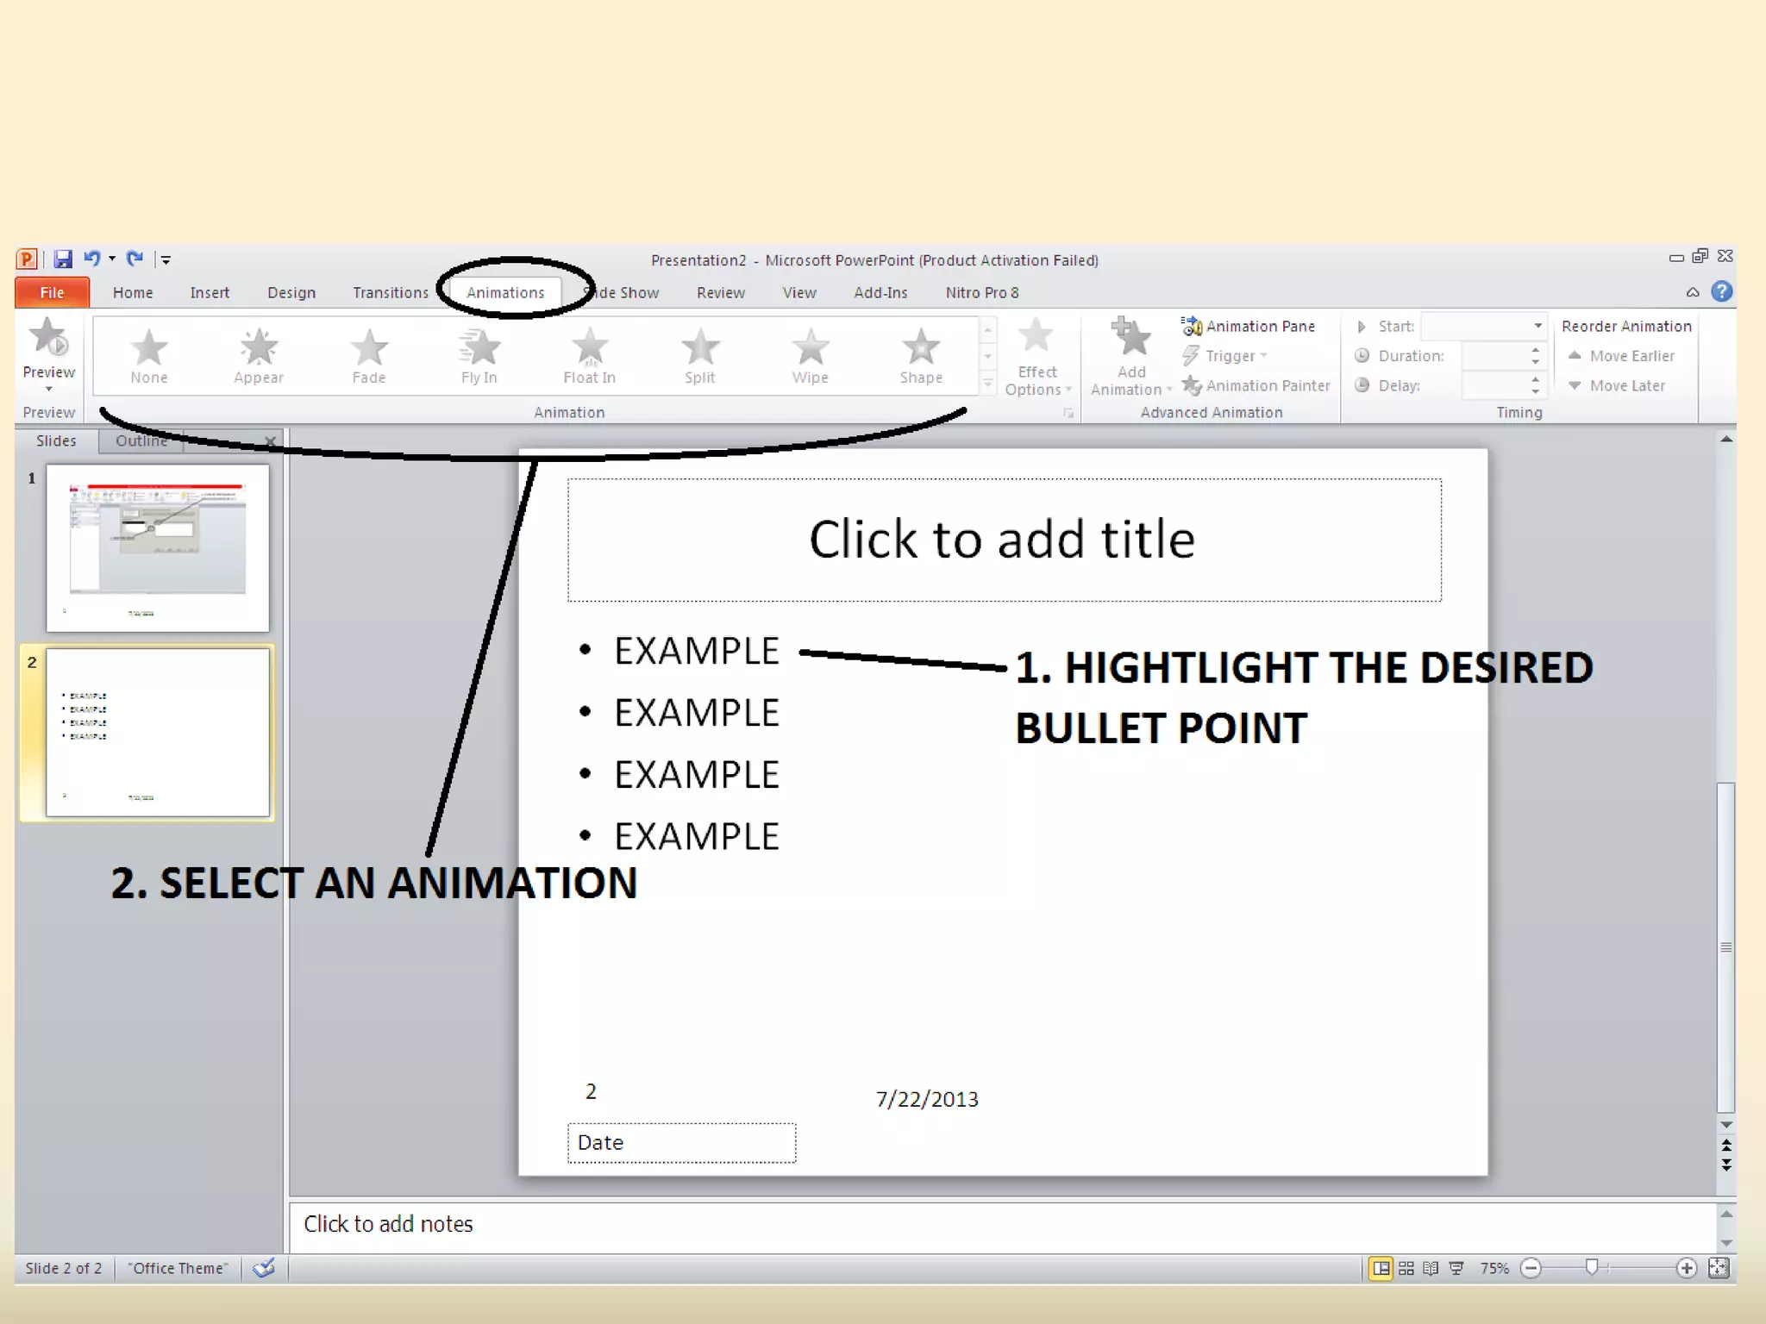Click the Move Earlier button

pyautogui.click(x=1622, y=356)
